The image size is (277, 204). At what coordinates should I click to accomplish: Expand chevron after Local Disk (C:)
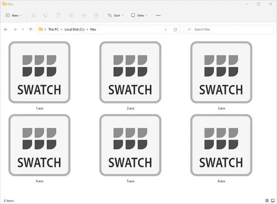[x=87, y=29]
